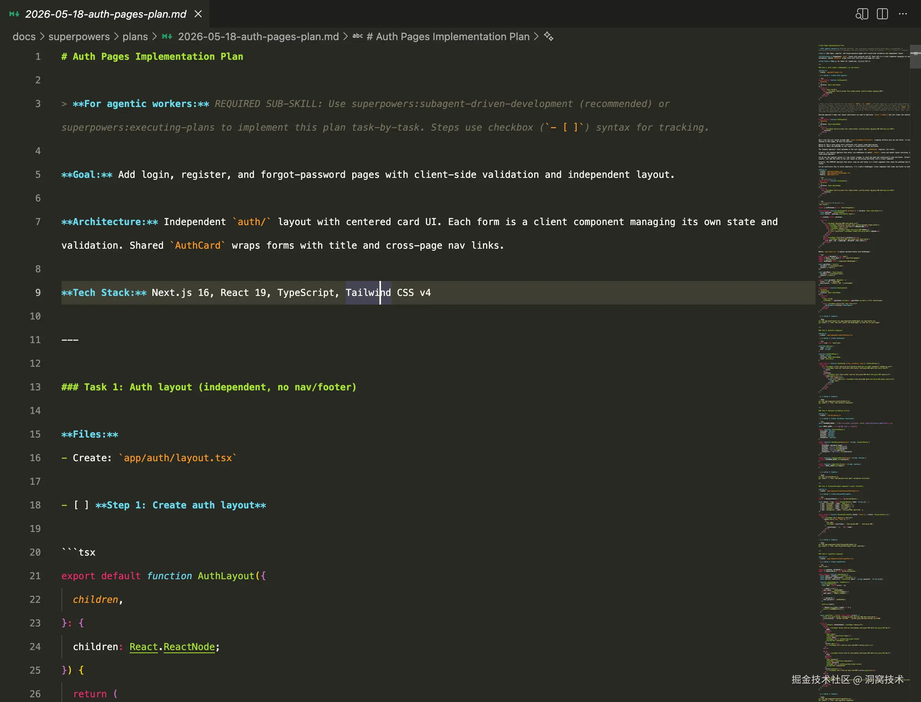Click the '[ ]' checkbox syntax before Step 1

81,505
